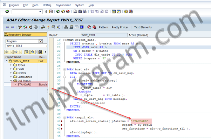Expand the Subroutines folder
This screenshot has height=139, width=211.
click(x=11, y=77)
